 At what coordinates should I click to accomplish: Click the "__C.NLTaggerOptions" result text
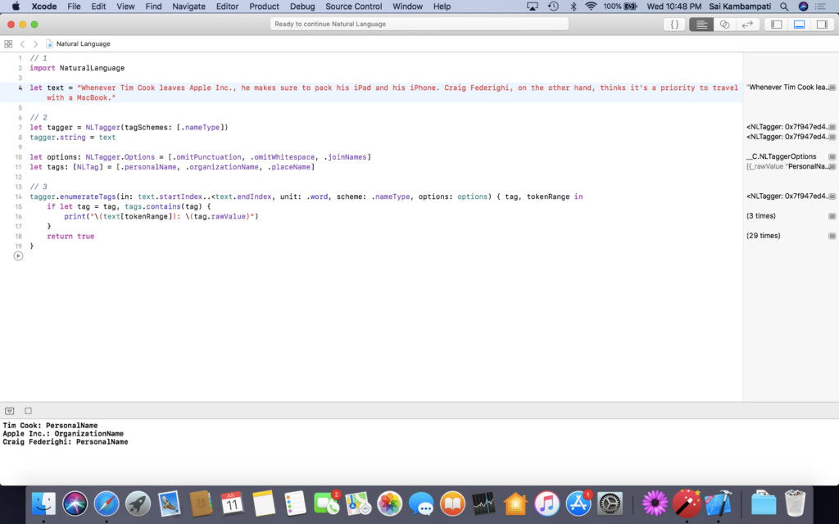coord(781,156)
